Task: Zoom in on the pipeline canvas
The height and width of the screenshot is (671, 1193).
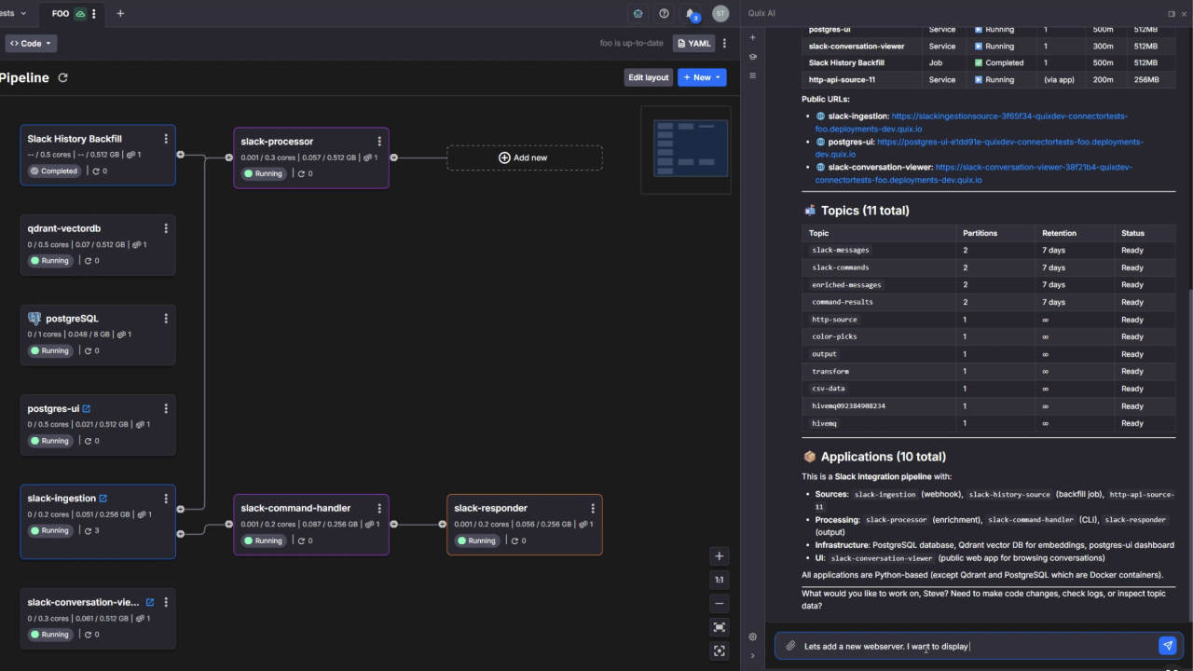Action: tap(719, 556)
